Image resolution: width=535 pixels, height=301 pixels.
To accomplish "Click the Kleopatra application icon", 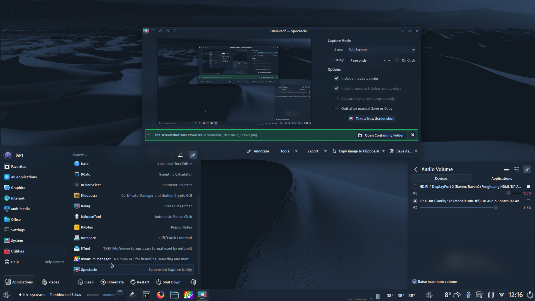I will click(77, 195).
